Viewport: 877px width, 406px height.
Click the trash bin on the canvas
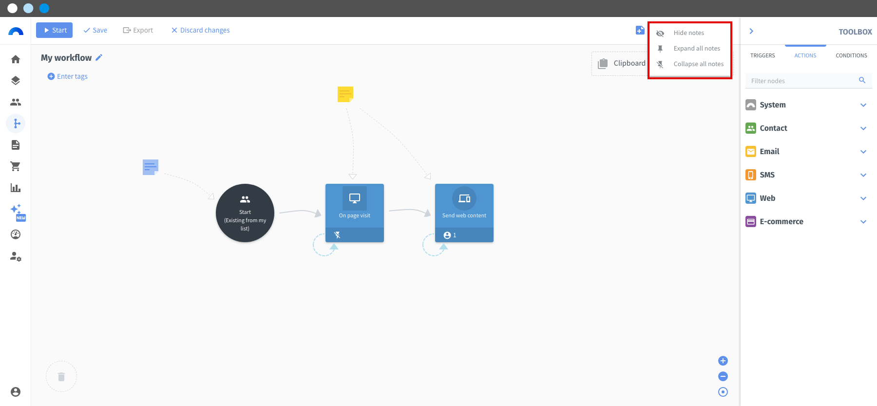tap(61, 376)
